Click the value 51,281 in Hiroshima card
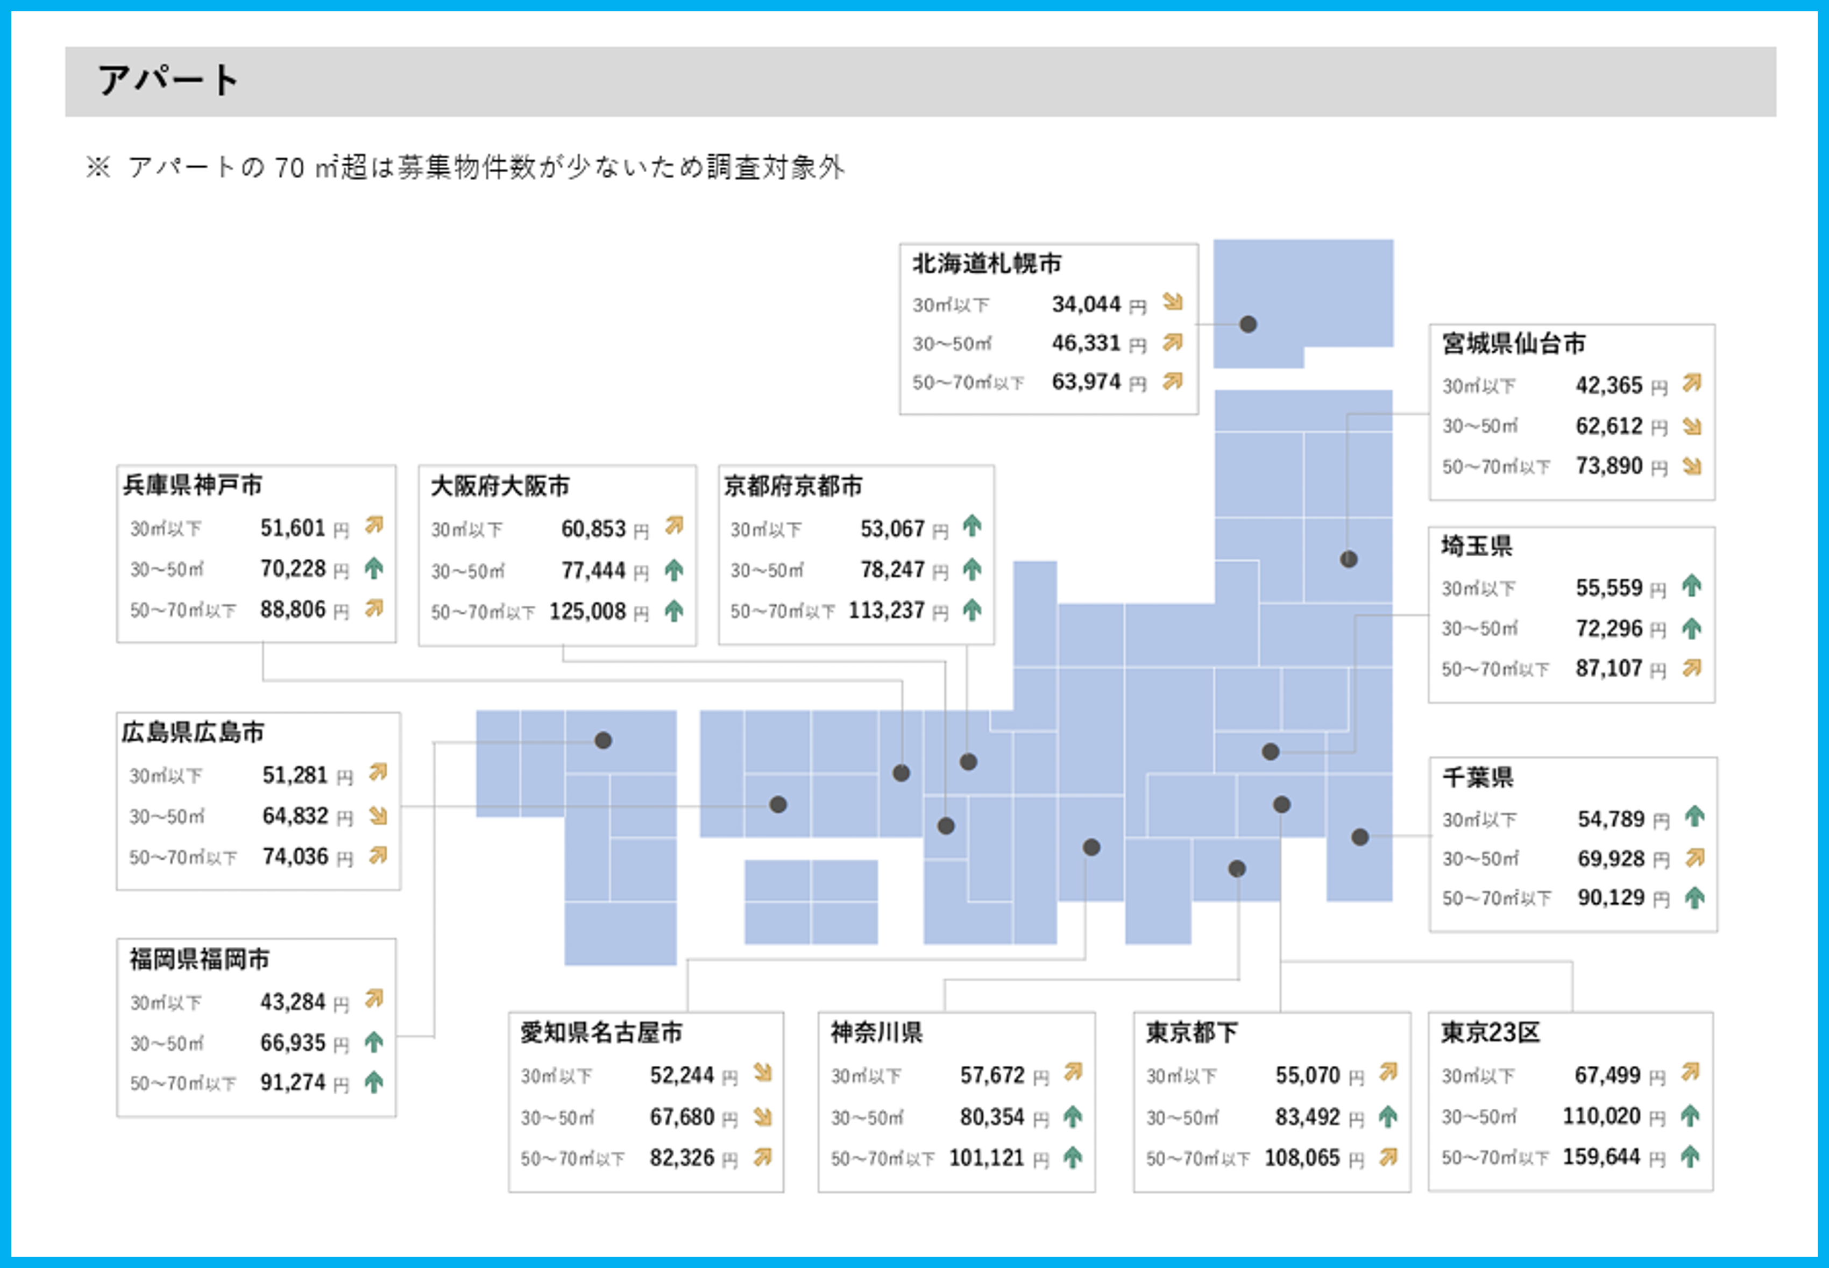This screenshot has height=1268, width=1829. [295, 775]
